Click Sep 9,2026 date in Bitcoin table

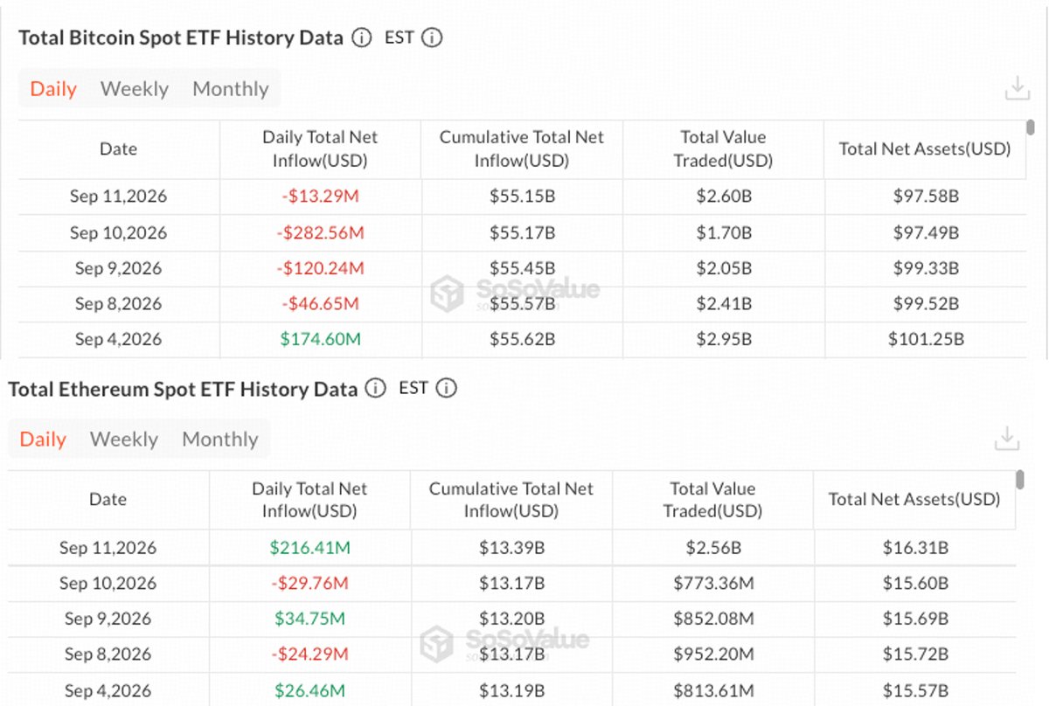click(118, 268)
